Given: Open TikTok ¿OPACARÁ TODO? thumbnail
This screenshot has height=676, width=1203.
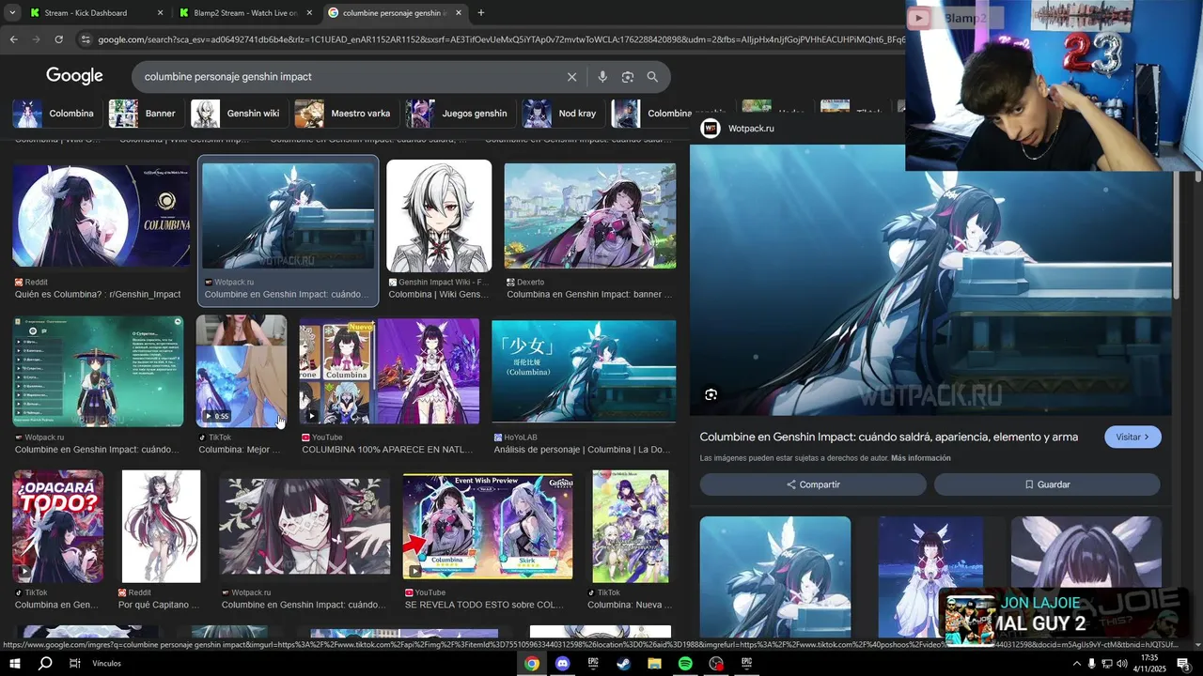Looking at the screenshot, I should click(58, 527).
